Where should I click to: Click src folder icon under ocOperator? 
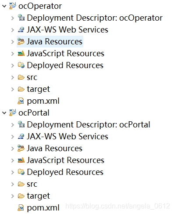pos(21,77)
